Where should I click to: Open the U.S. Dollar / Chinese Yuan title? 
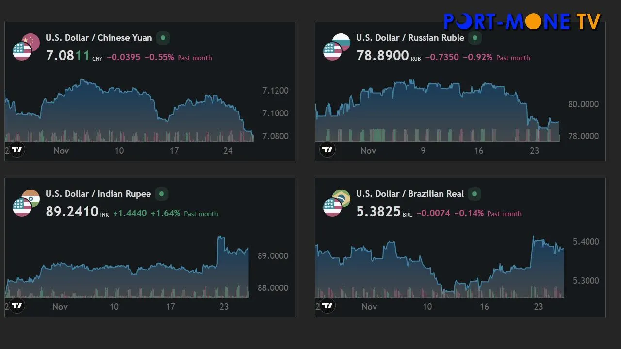point(98,38)
